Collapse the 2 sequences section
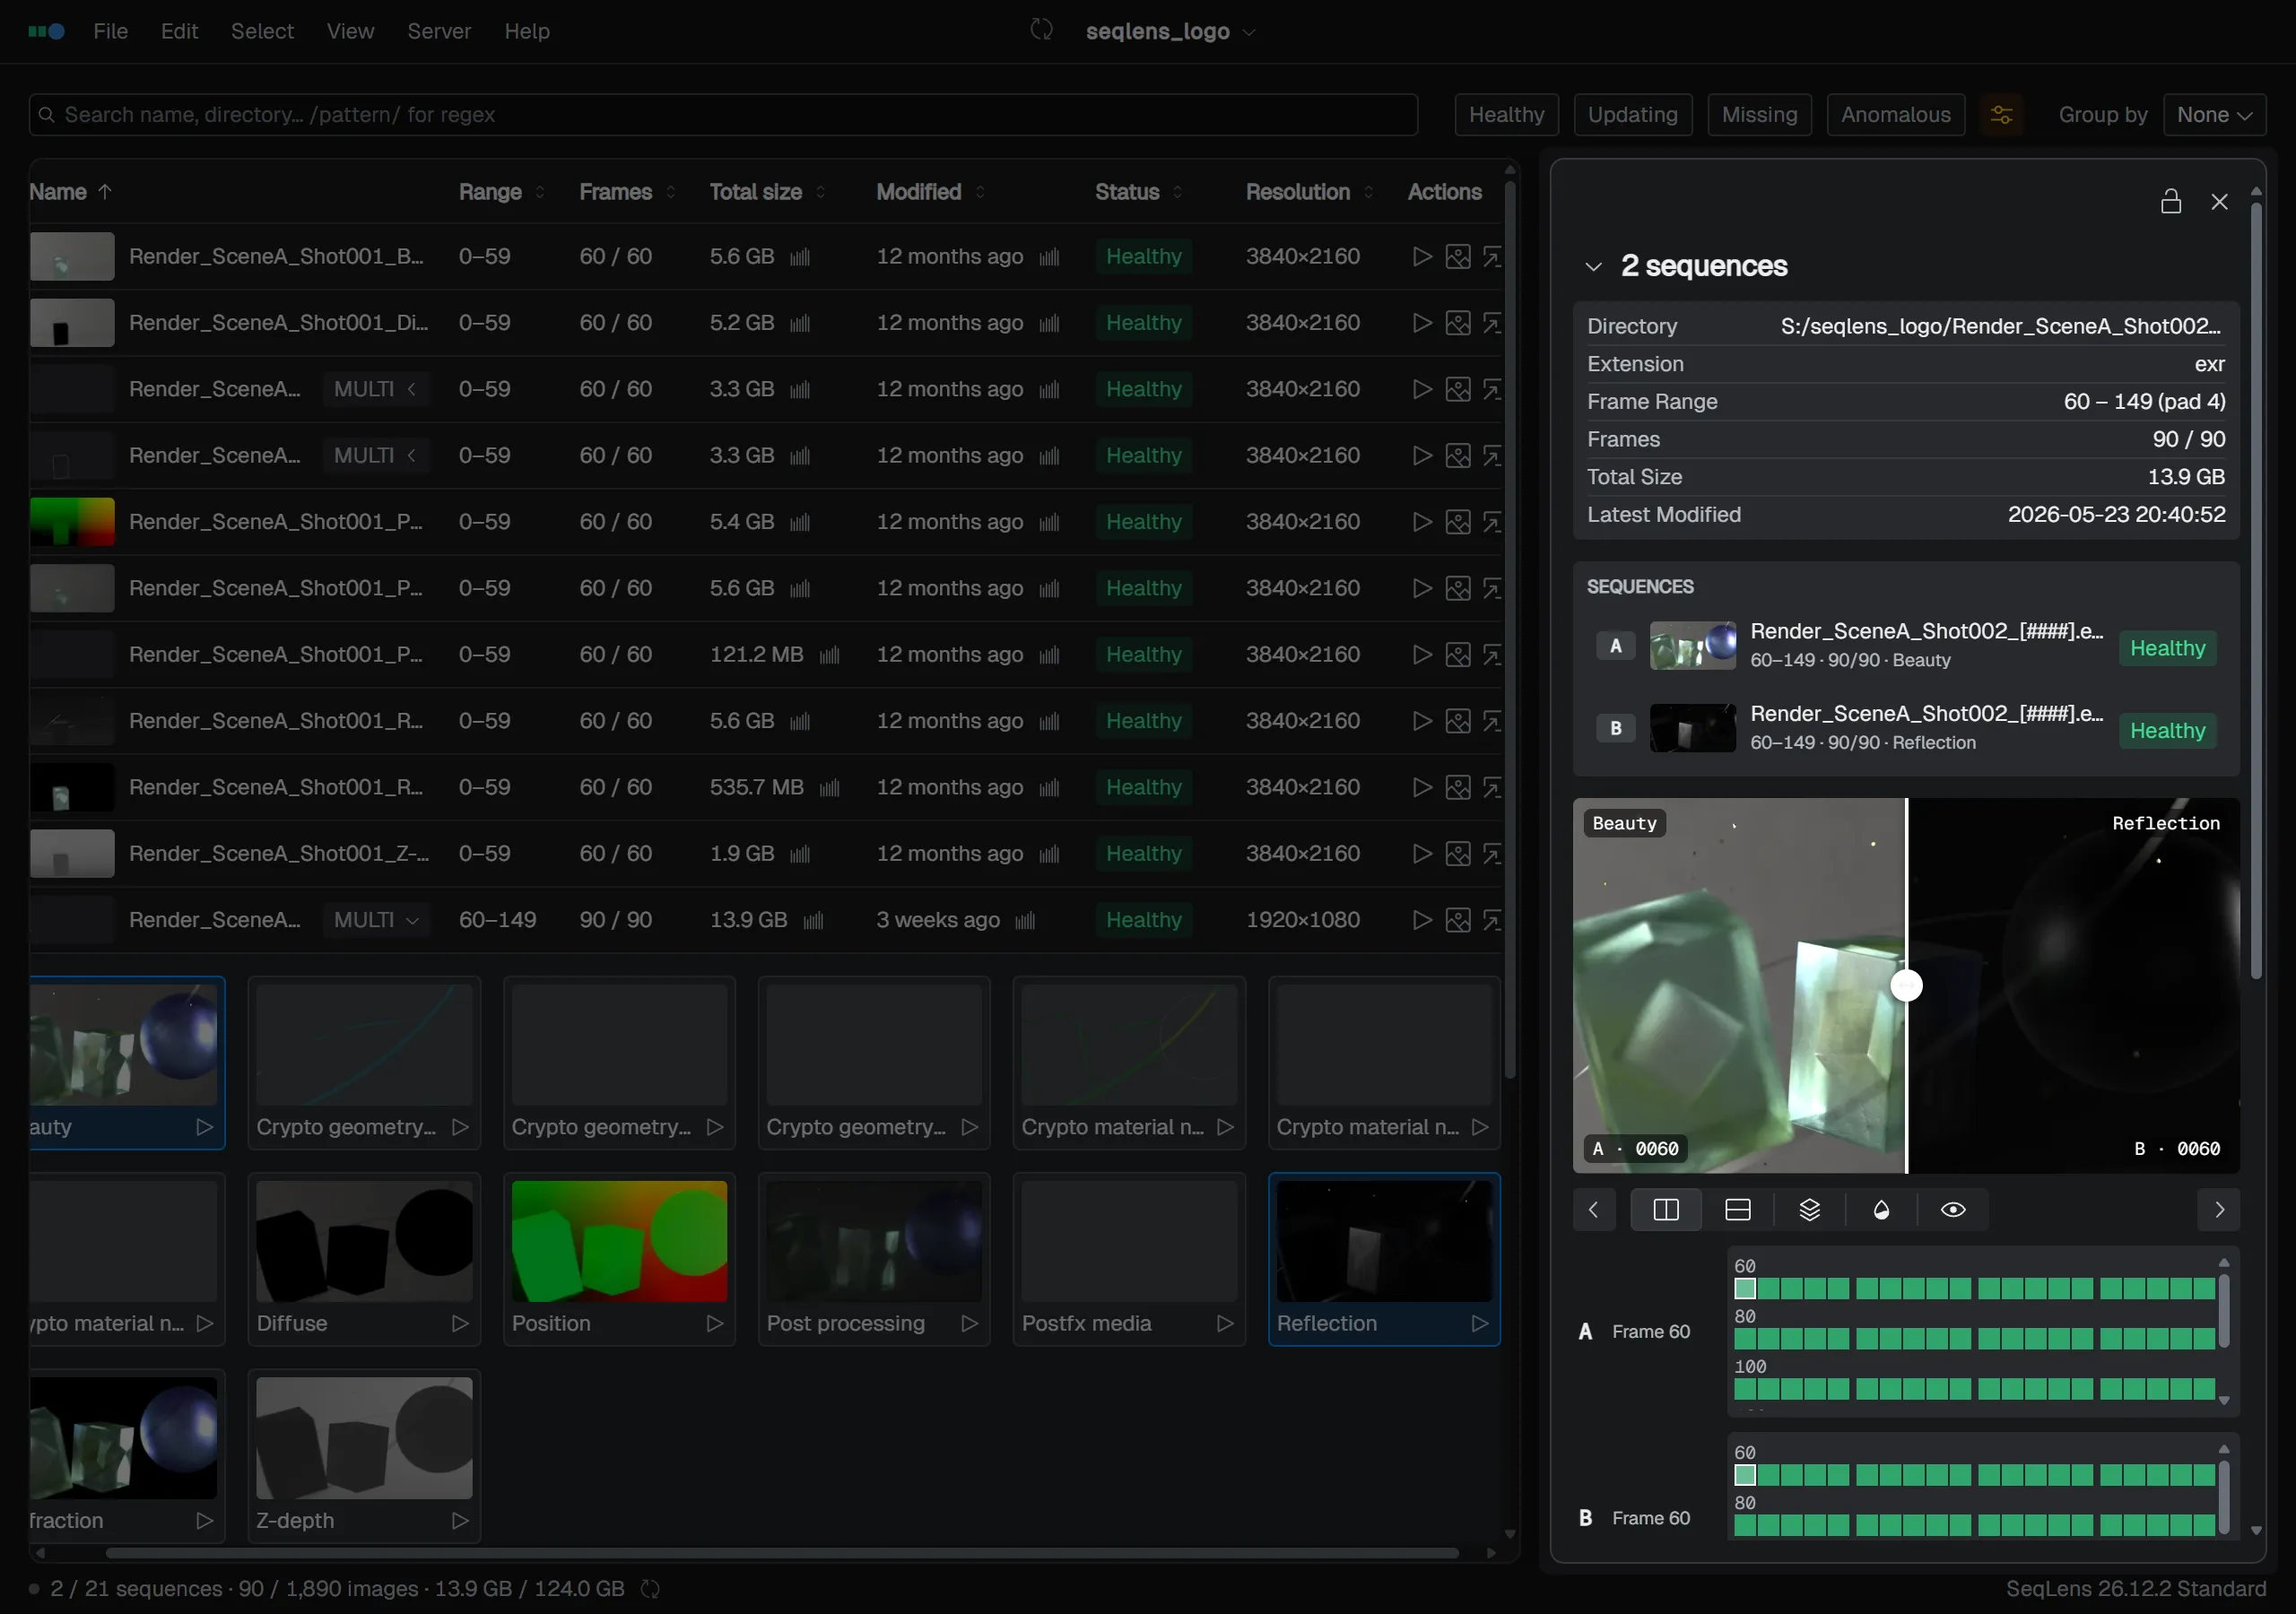 point(1593,267)
